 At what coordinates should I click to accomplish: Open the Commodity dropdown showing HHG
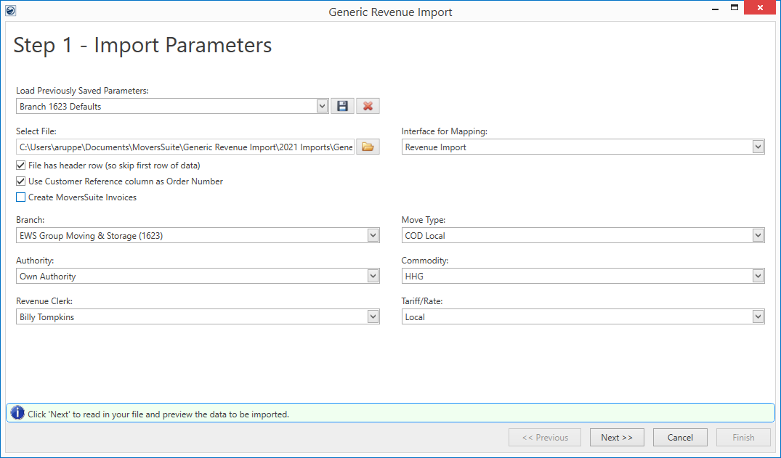coord(758,277)
